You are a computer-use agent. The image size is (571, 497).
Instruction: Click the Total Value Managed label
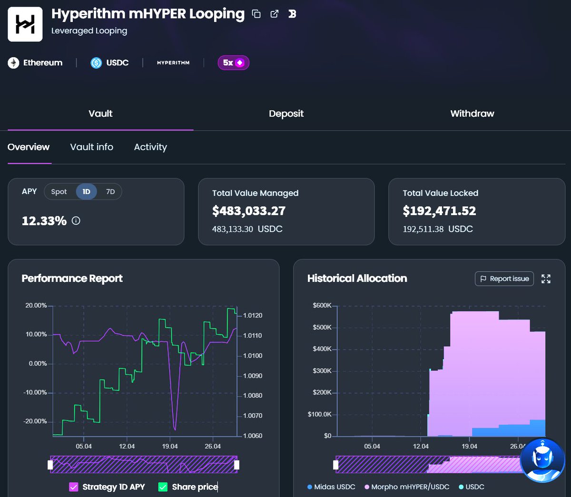click(256, 193)
